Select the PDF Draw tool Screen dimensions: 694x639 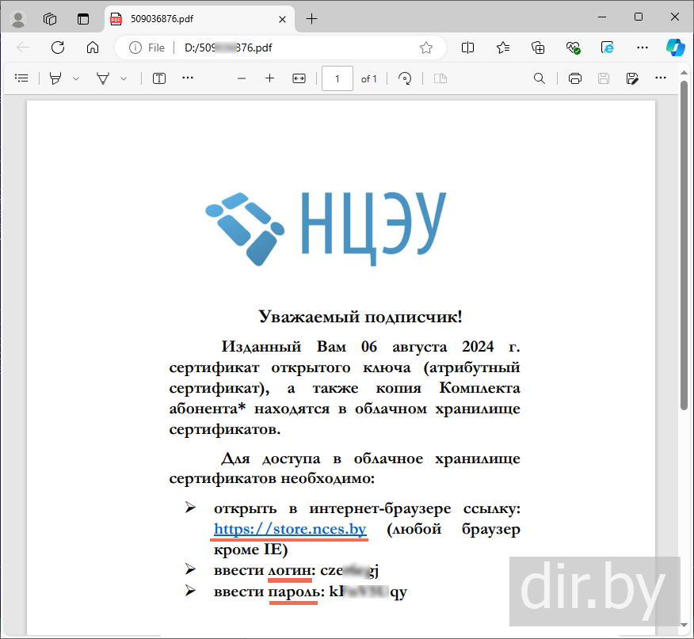pyautogui.click(x=103, y=78)
